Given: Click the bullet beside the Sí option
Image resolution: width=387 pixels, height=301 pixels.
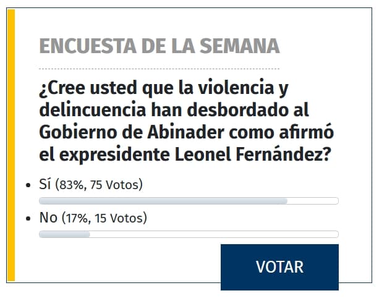Looking at the screenshot, I should 28,185.
